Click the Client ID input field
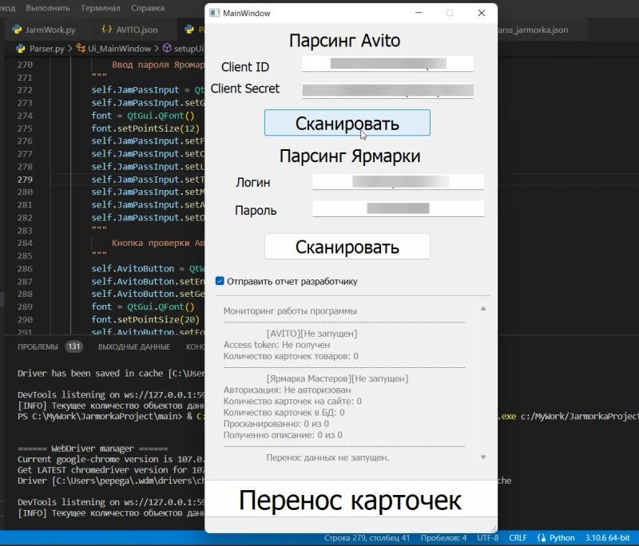This screenshot has width=639, height=546. (x=387, y=65)
